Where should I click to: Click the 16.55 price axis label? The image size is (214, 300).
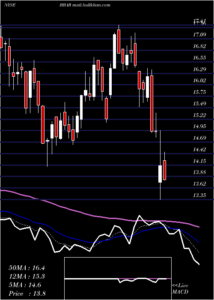199,58
